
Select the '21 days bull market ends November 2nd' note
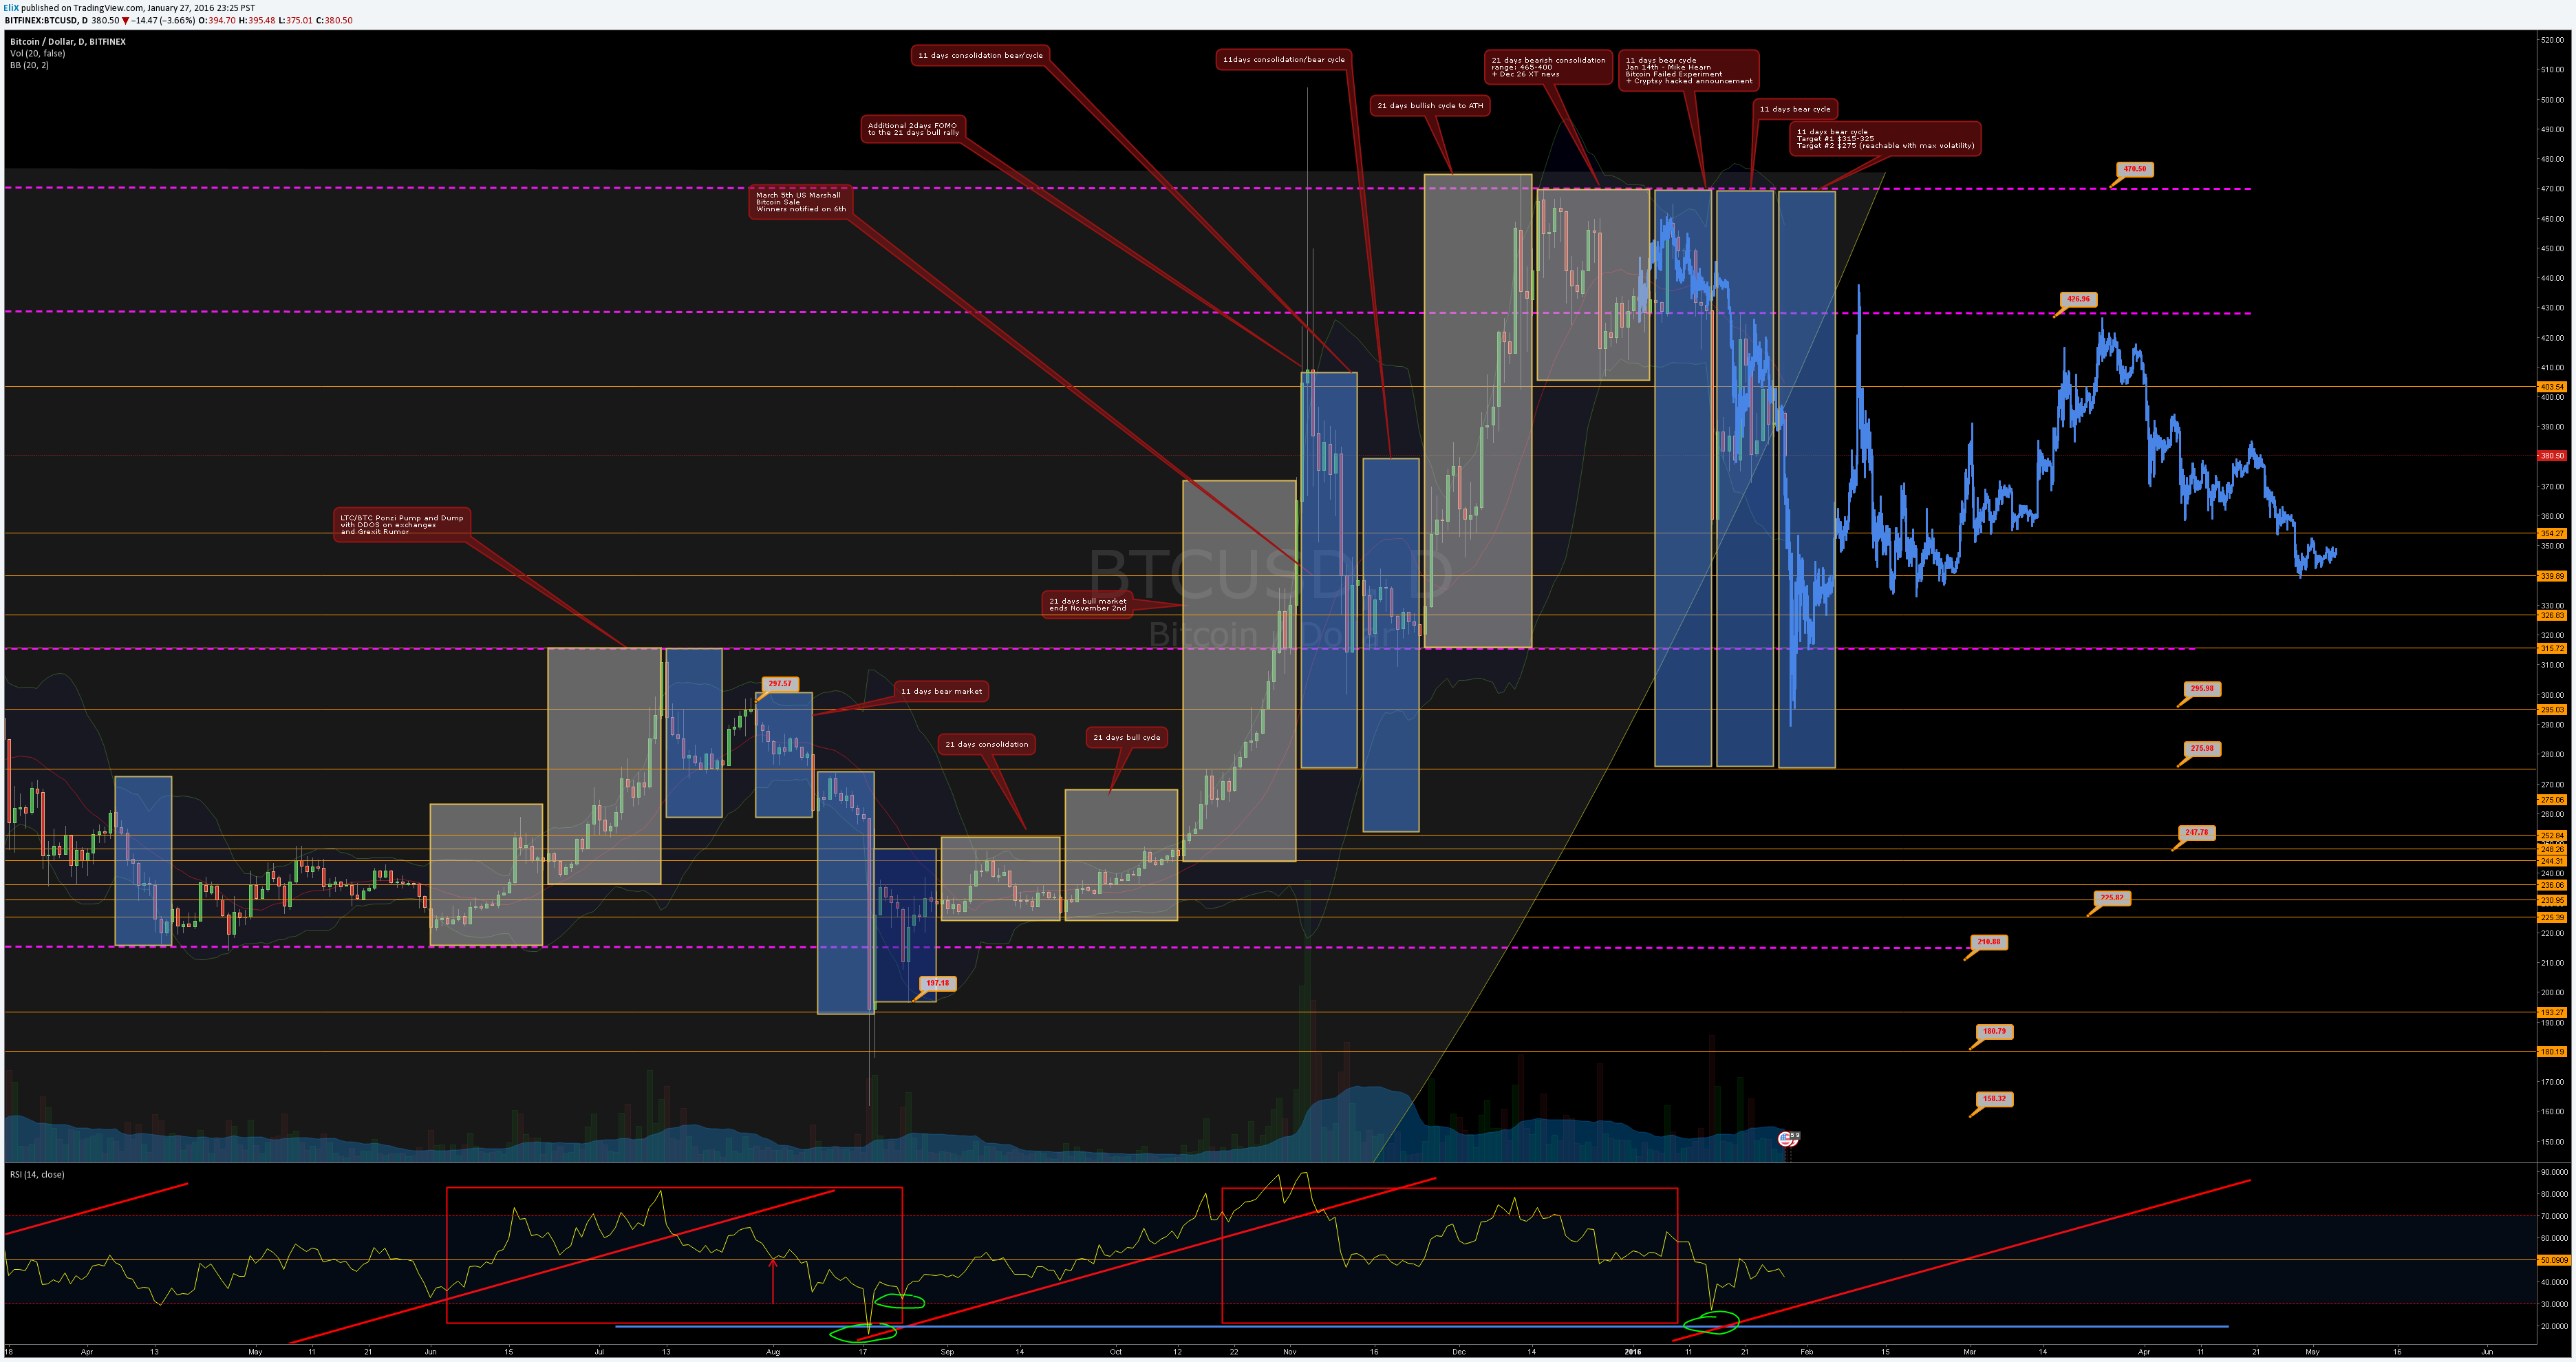pyautogui.click(x=1087, y=605)
